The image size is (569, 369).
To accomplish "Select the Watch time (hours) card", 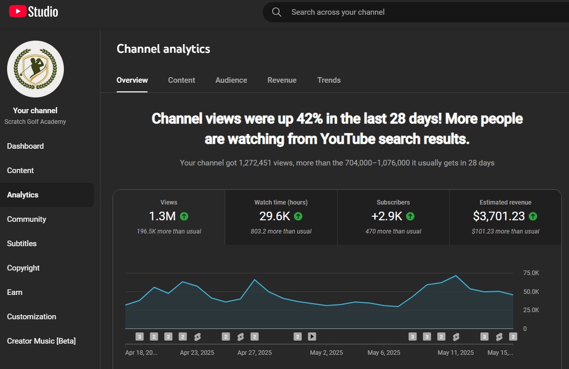I will (x=281, y=217).
